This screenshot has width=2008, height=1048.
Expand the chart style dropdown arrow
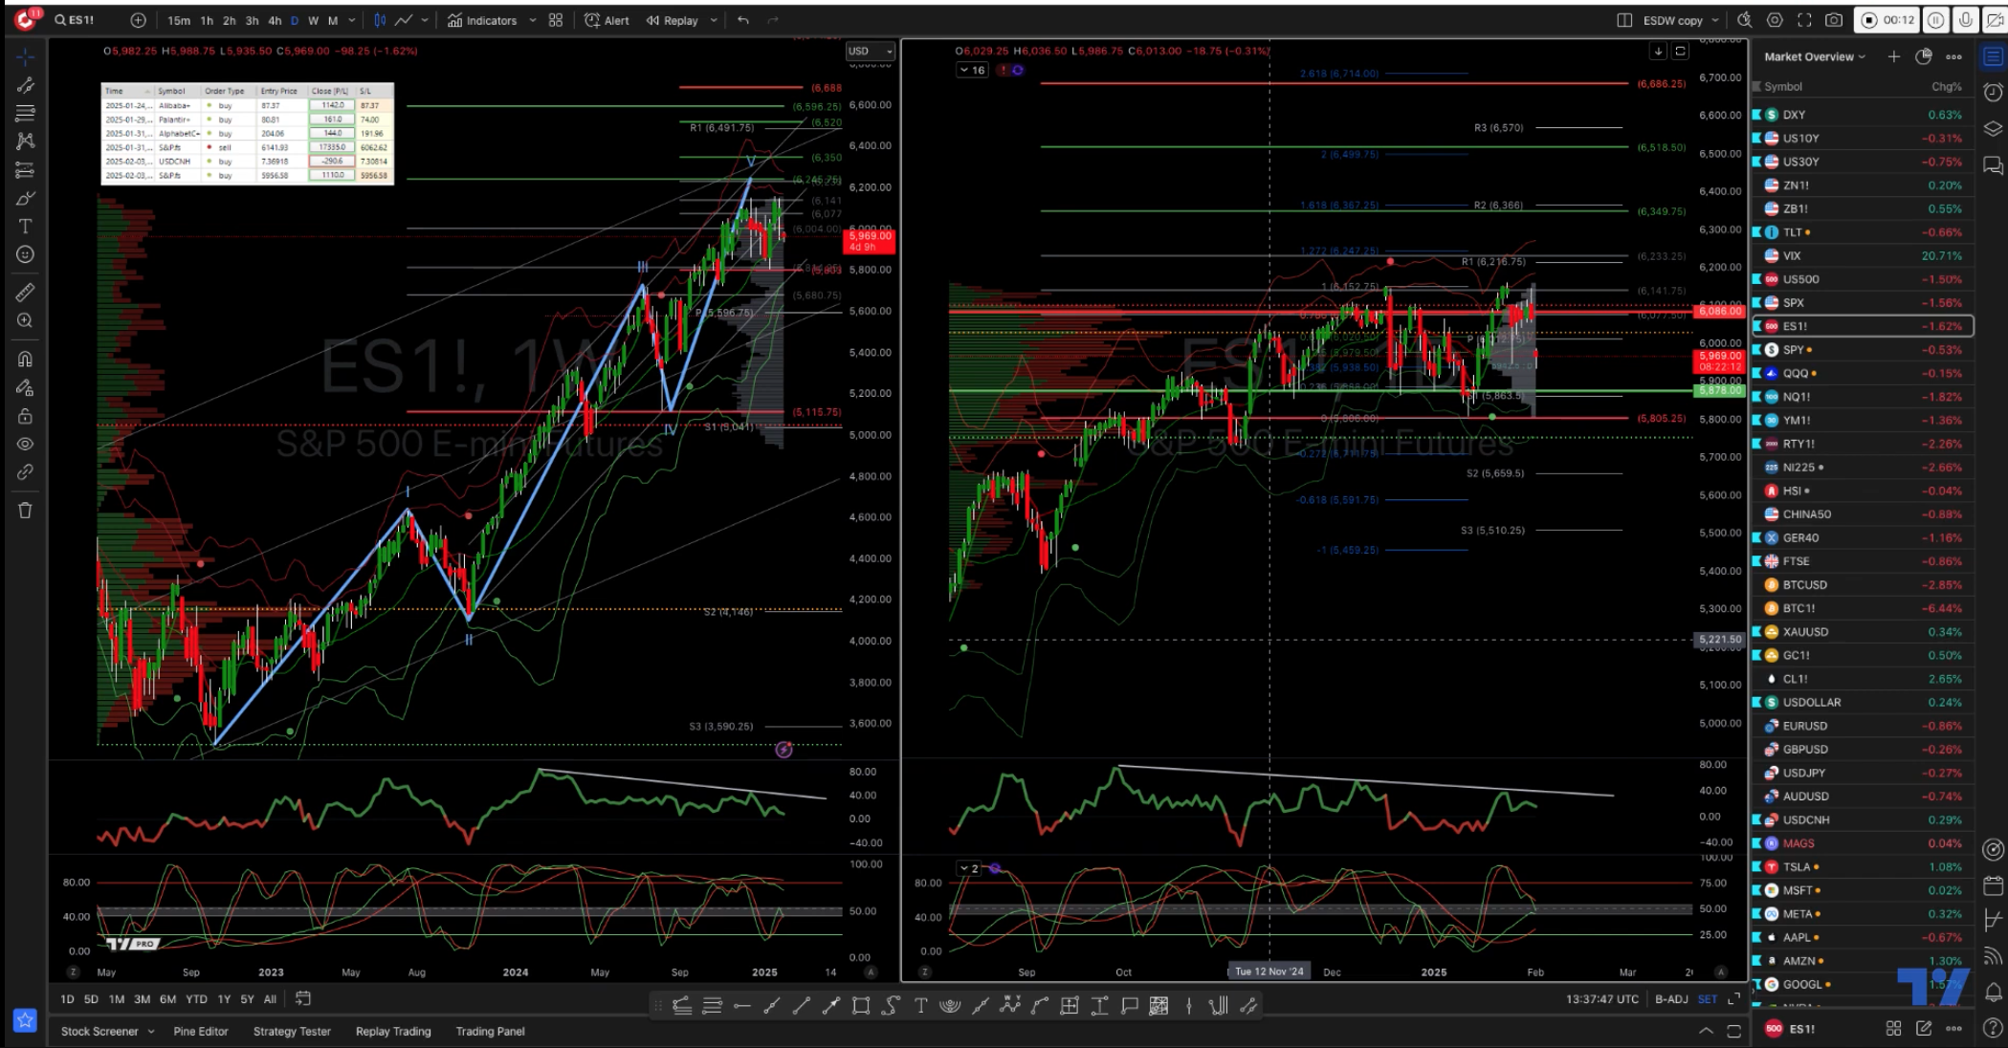click(425, 20)
